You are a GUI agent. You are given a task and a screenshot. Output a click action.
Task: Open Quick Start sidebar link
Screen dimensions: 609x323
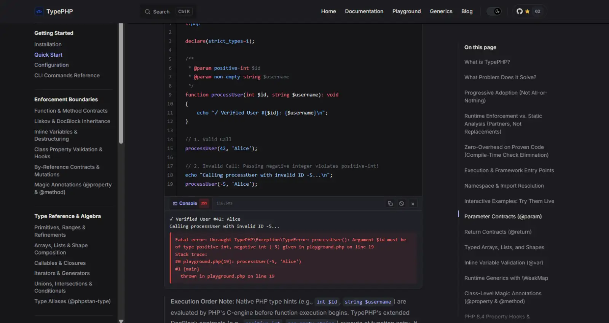pyautogui.click(x=48, y=55)
